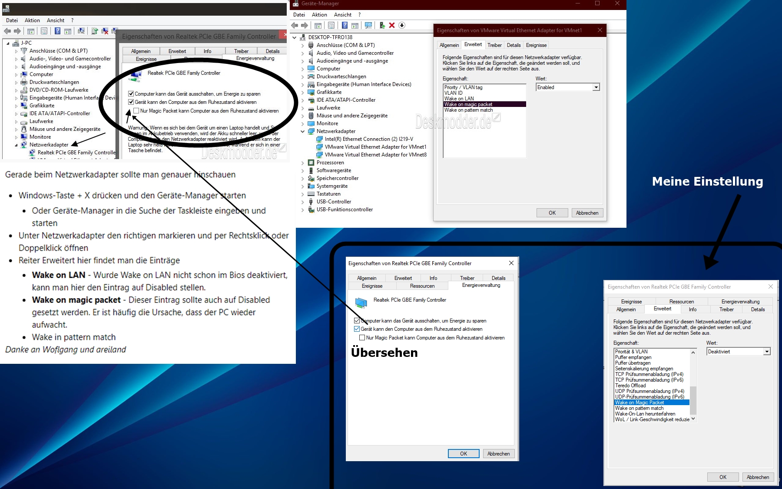Image resolution: width=782 pixels, height=489 pixels.
Task: Click Mäuse und andere Zeigegeräte icon in J-PC tree
Action: click(24, 129)
